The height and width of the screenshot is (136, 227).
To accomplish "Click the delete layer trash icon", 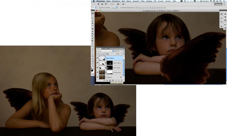I will click(x=121, y=80).
